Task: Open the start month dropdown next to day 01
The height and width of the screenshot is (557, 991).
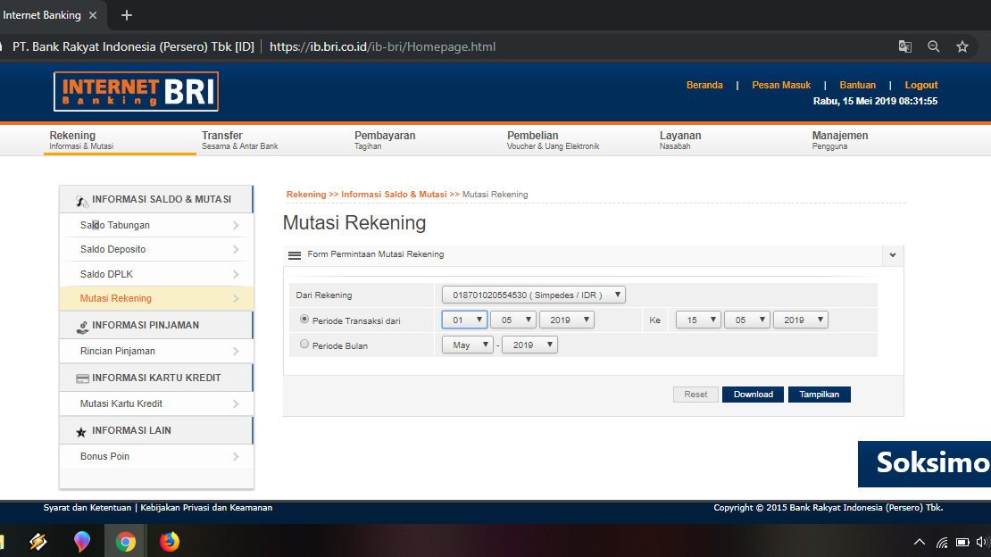Action: point(513,320)
